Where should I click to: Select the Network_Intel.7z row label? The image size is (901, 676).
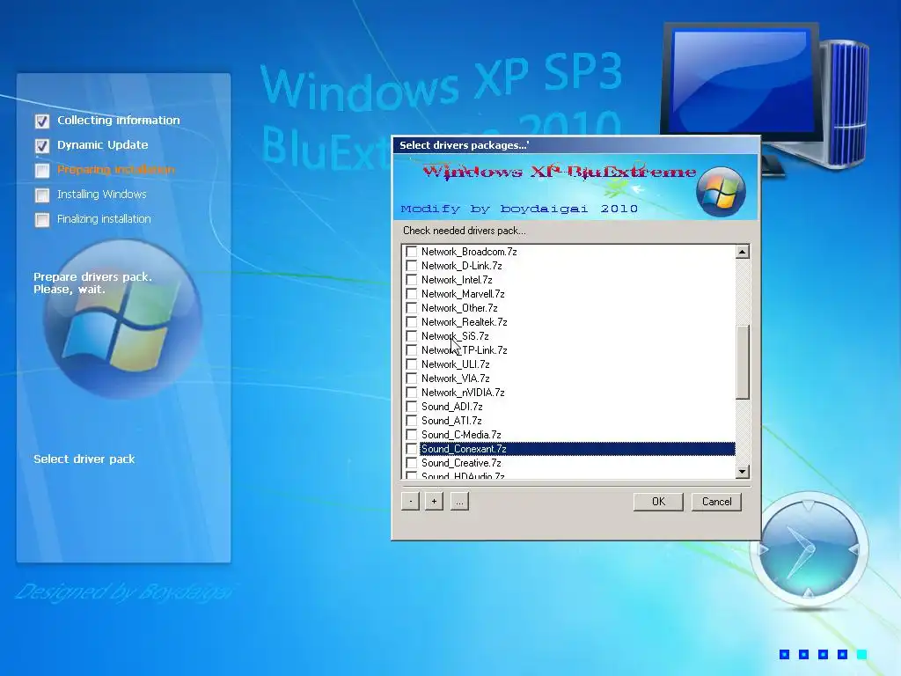point(457,280)
